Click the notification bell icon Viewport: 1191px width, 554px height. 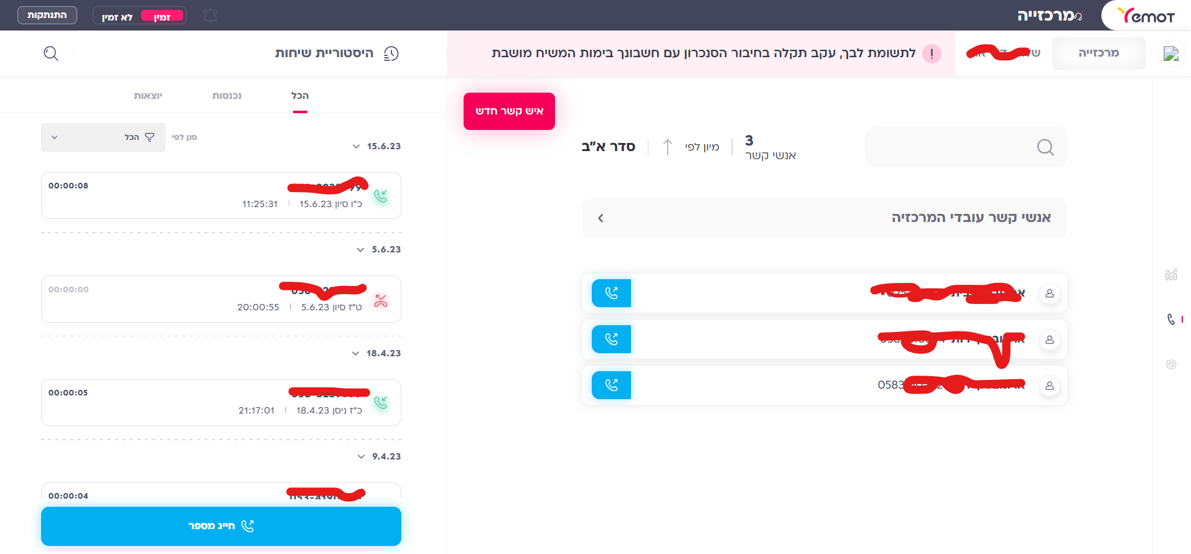[x=210, y=16]
